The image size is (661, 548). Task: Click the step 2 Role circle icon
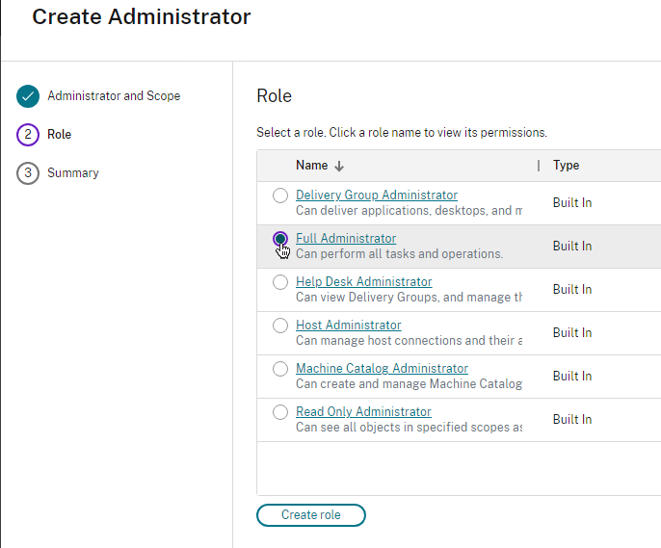[x=28, y=135]
